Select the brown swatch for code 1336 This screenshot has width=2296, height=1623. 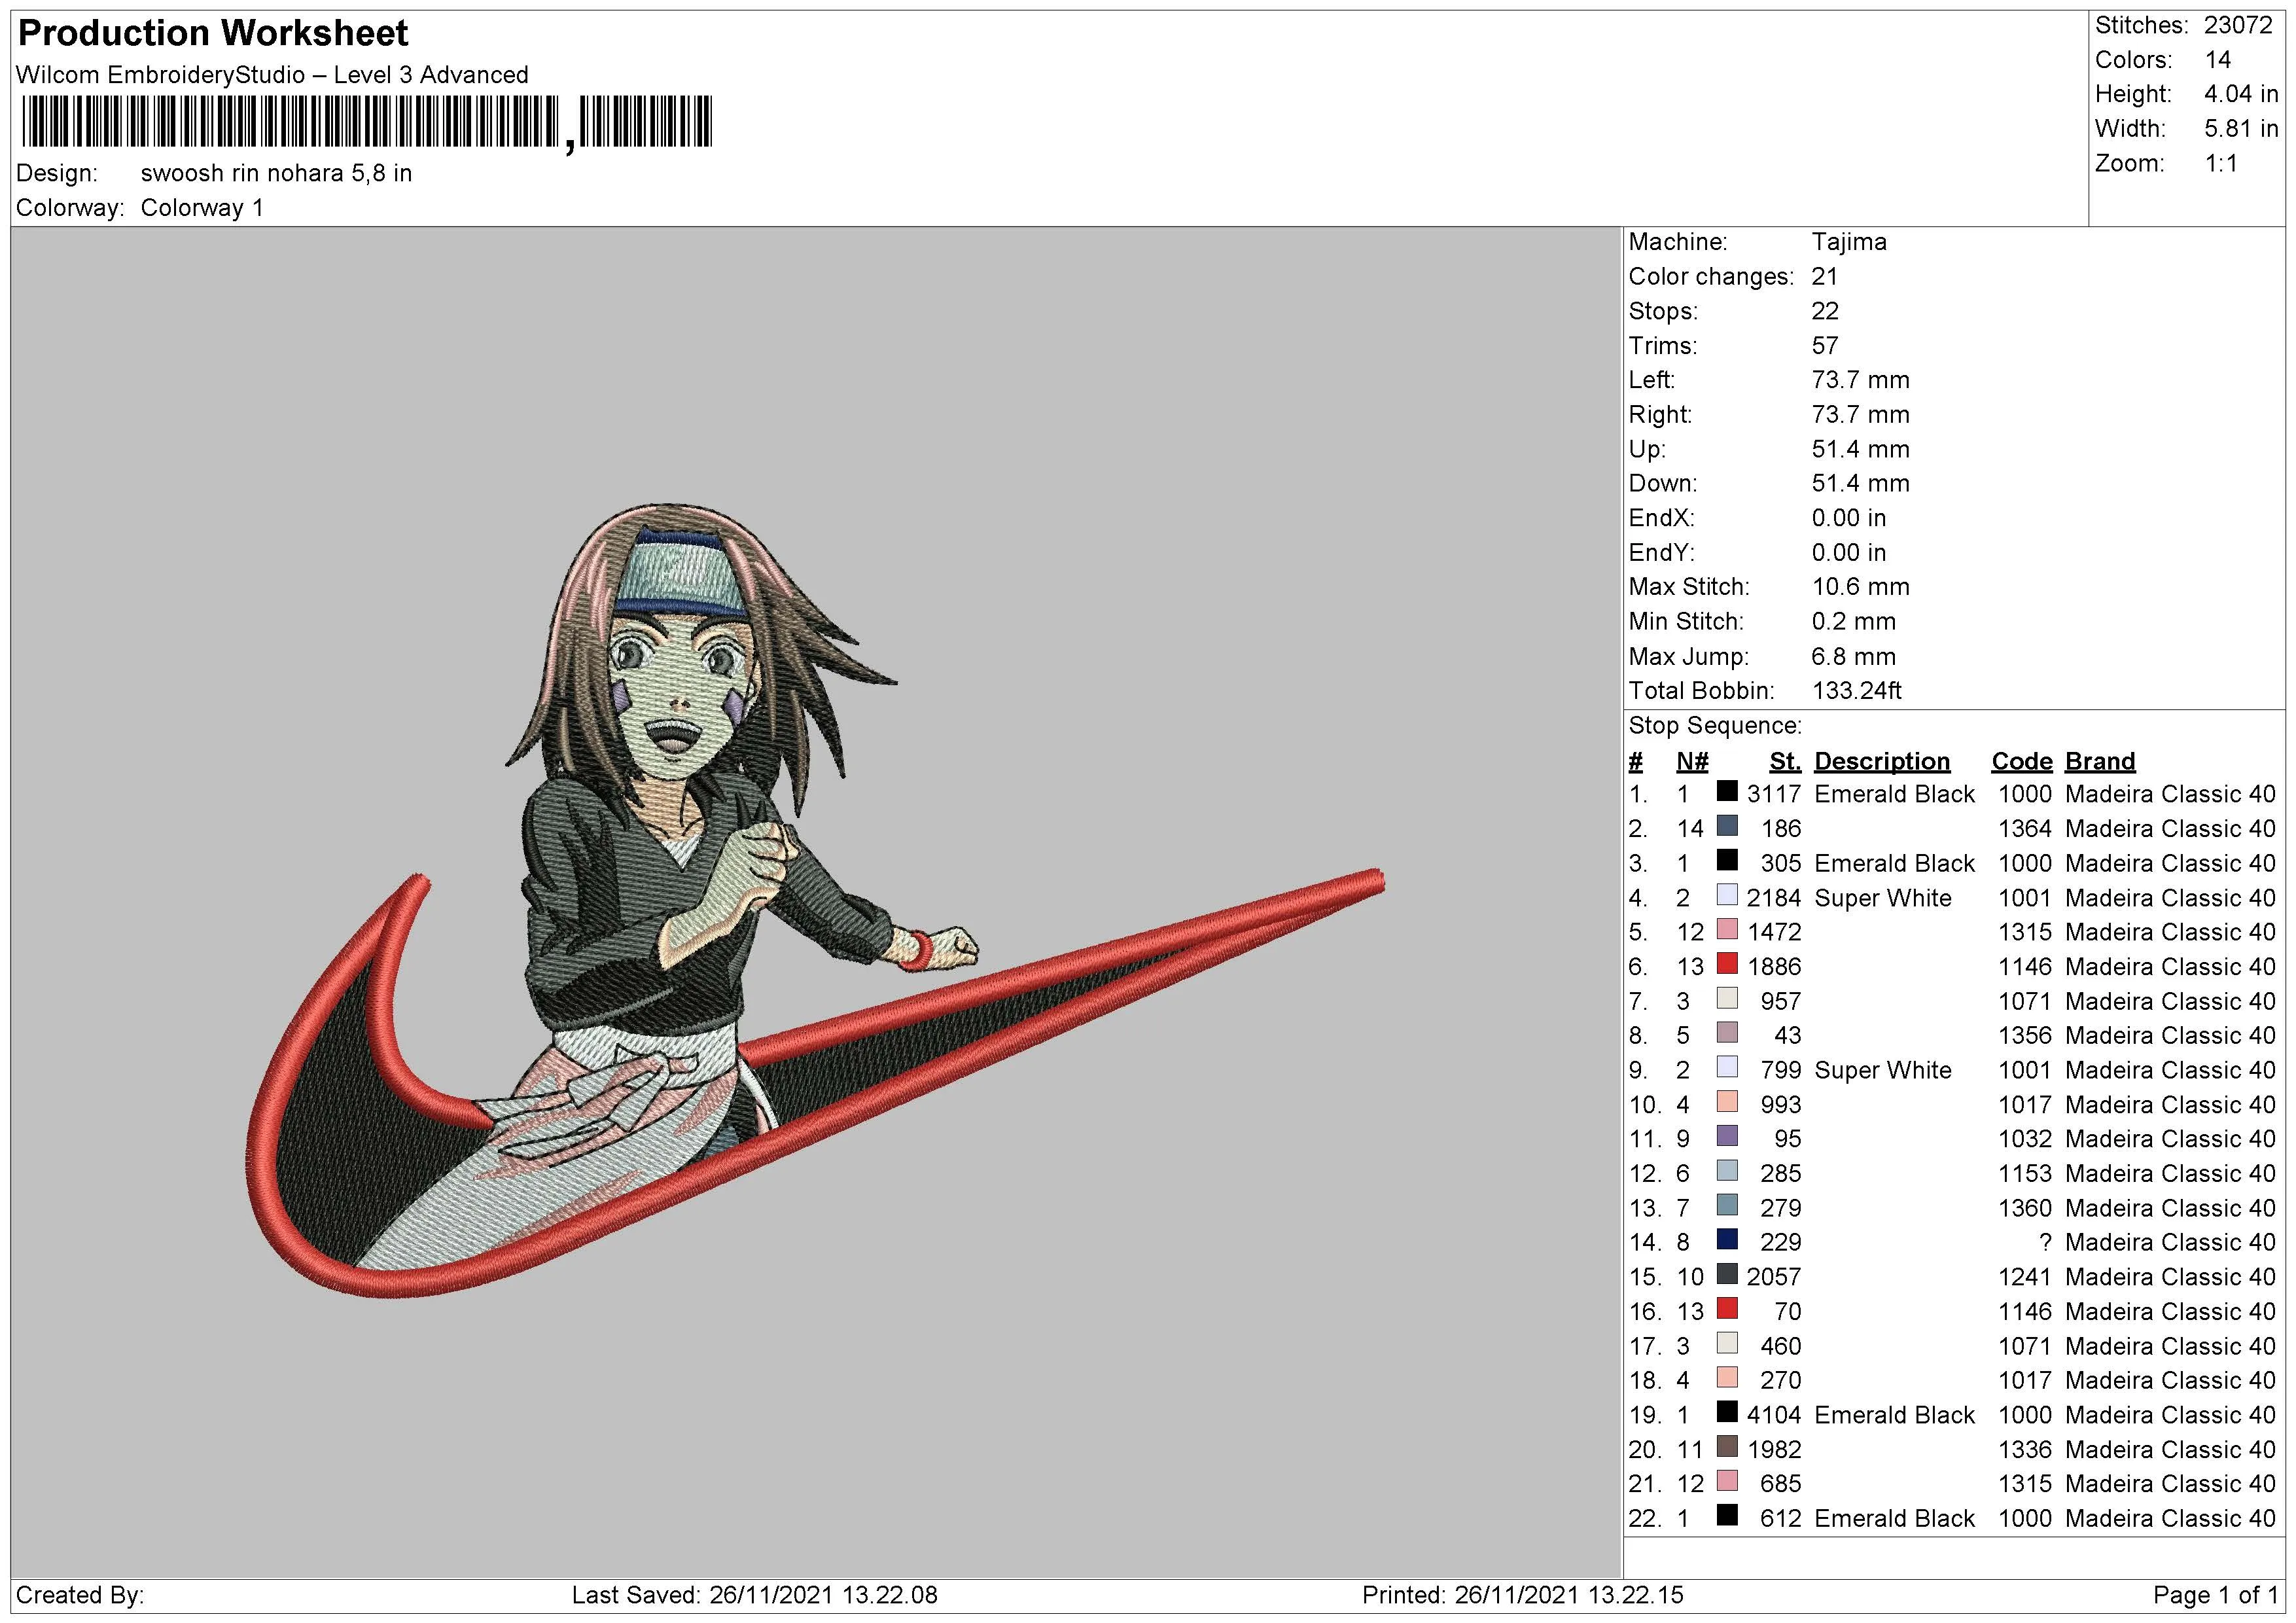click(x=1727, y=1447)
